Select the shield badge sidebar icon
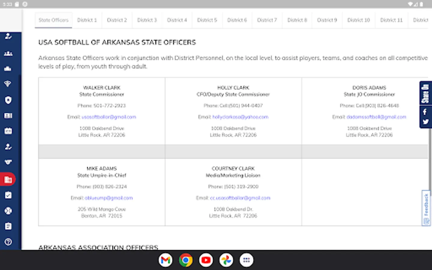 point(8,100)
